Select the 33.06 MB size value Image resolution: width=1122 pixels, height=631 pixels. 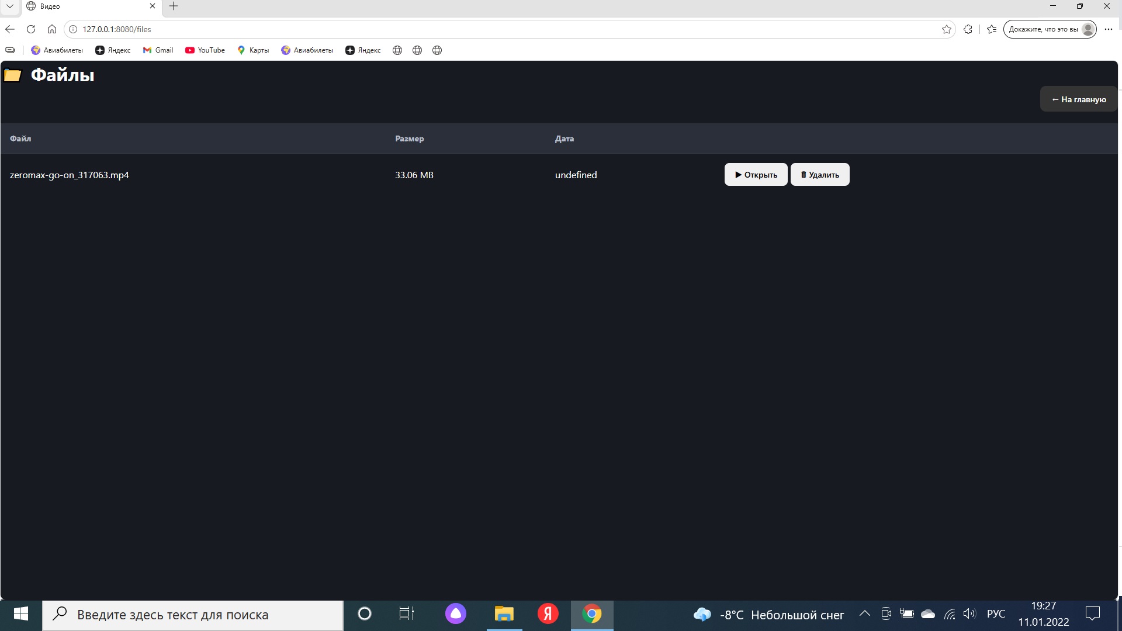[414, 175]
